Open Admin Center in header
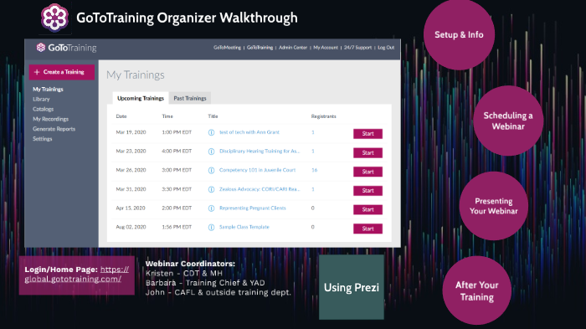Viewport: 586px width, 329px height. (x=293, y=48)
